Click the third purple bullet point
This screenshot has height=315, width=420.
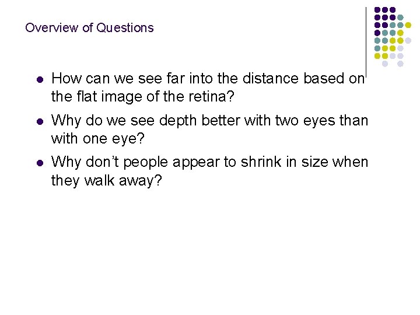40,163
